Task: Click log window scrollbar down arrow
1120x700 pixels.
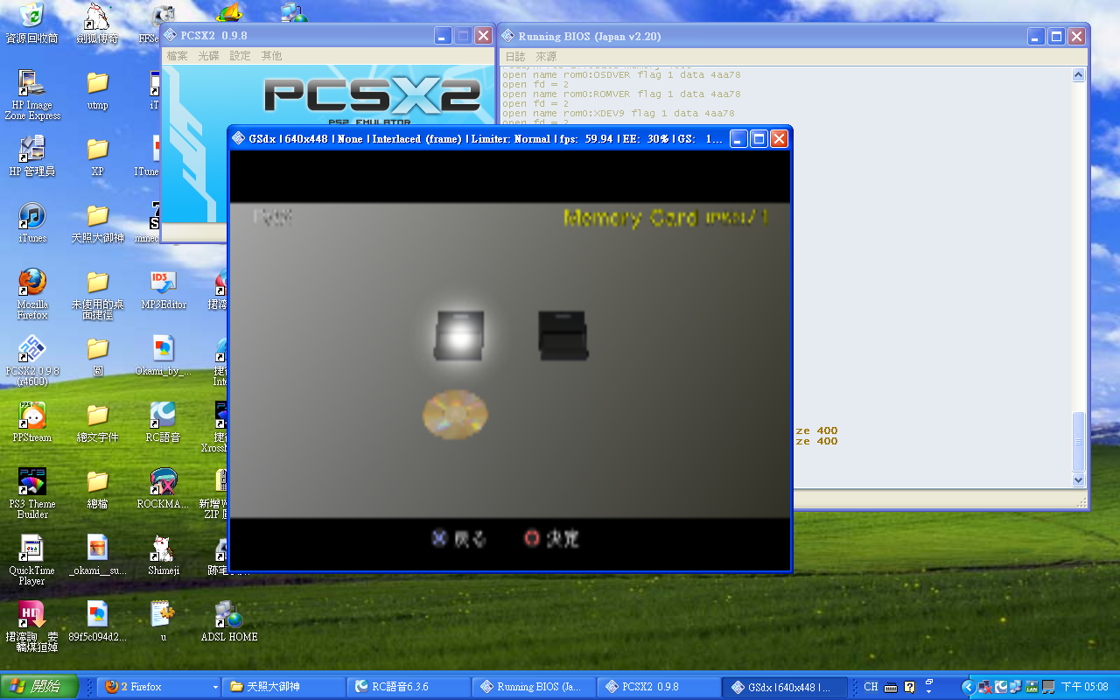Action: click(1078, 479)
